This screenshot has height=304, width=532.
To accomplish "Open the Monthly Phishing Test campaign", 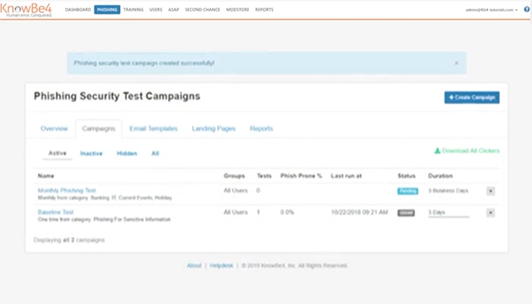I will pyautogui.click(x=67, y=190).
